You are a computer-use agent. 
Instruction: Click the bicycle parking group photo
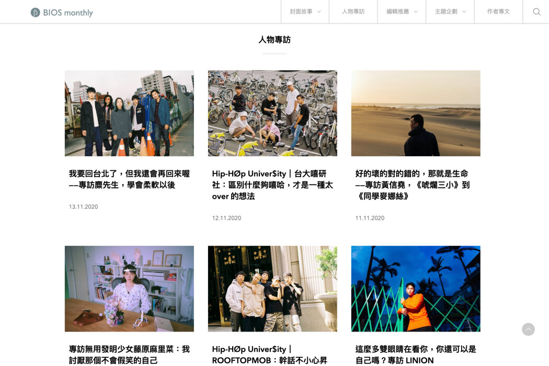[272, 113]
